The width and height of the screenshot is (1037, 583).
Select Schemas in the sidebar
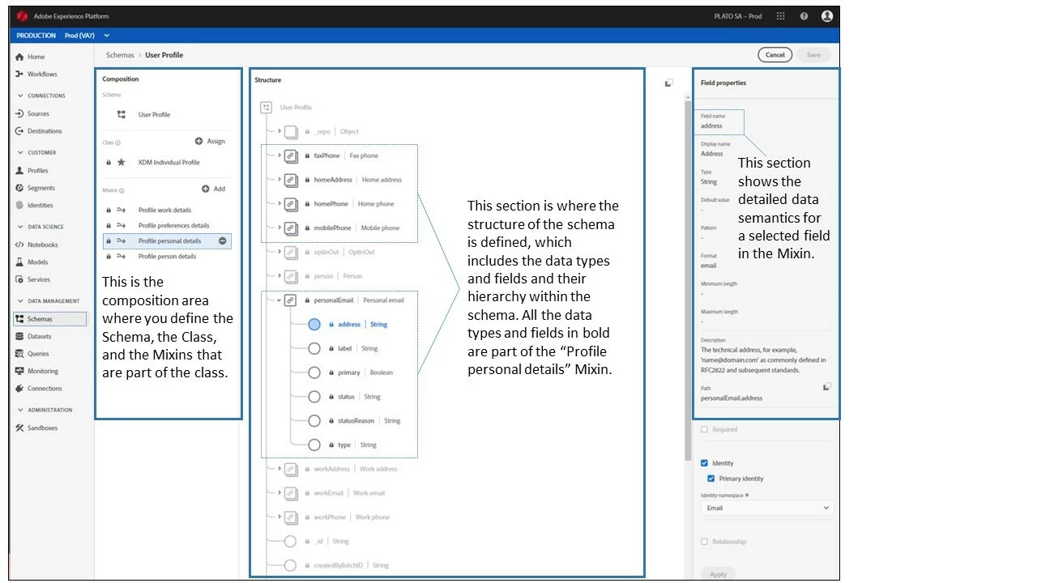pos(49,319)
